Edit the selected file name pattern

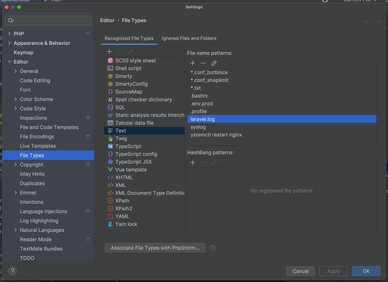(x=214, y=63)
